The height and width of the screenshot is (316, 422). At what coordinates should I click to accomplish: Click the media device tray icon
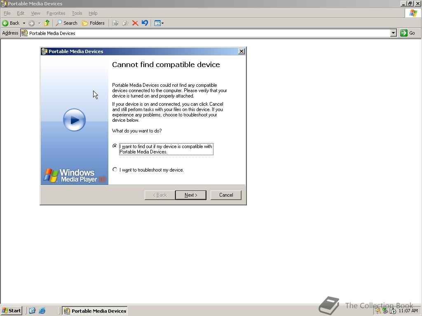pos(393,311)
